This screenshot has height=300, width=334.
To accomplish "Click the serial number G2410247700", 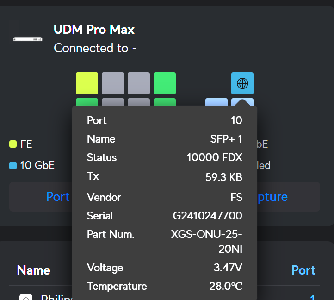I will [x=207, y=216].
